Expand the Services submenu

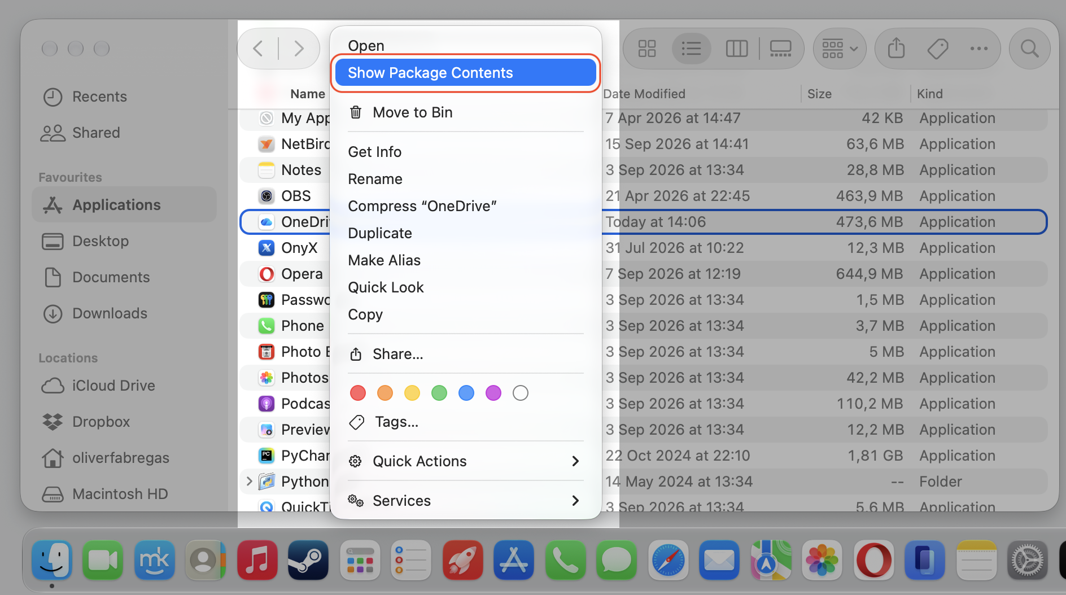tap(466, 501)
